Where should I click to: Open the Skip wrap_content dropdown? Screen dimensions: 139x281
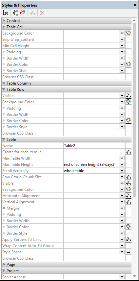(122, 39)
